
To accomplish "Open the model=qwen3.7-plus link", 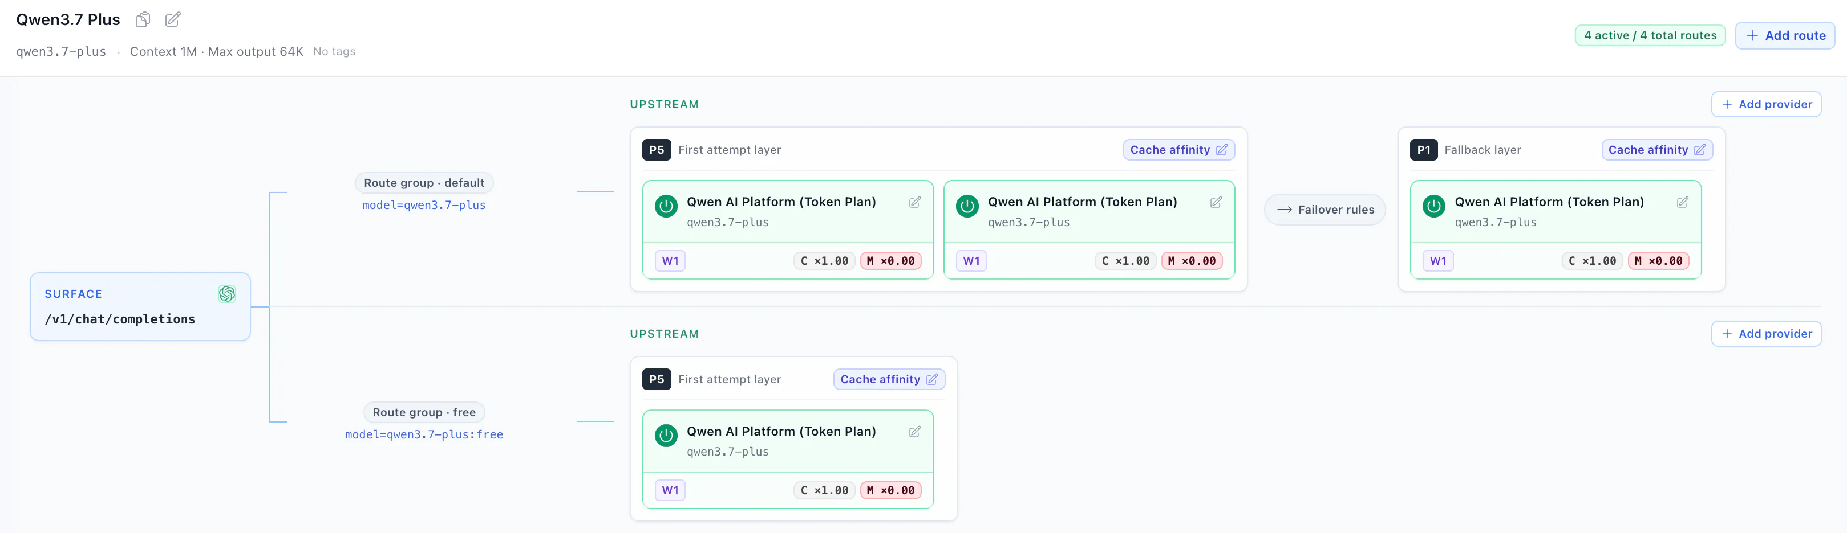I will pos(424,206).
